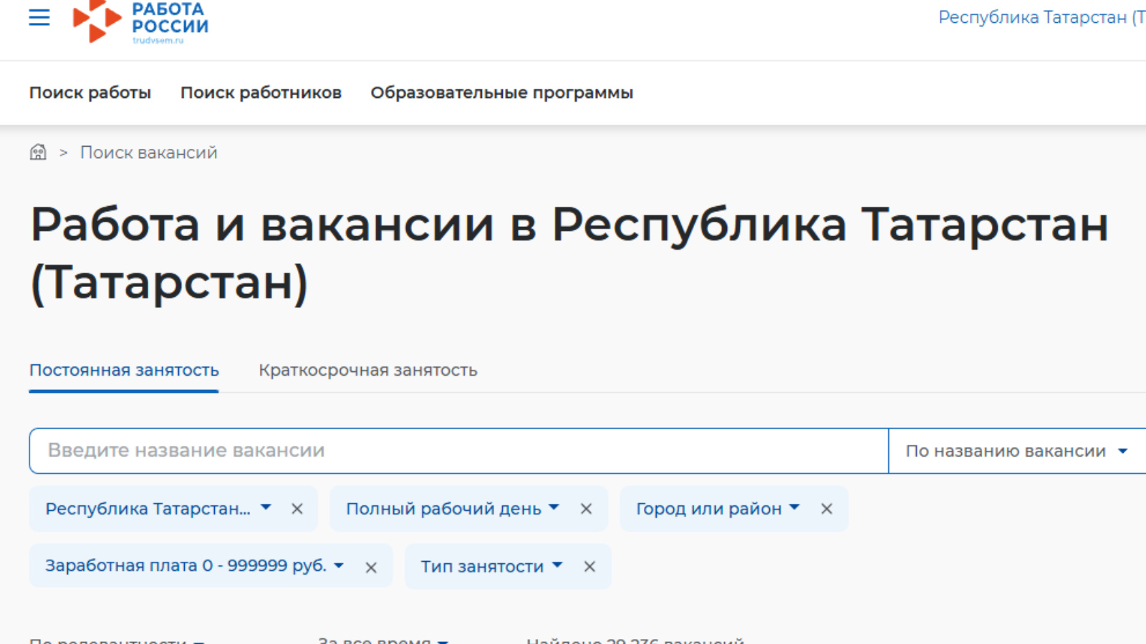Switch to the Постоянная занятость tab
Screen dimensions: 1146x644
tap(124, 371)
